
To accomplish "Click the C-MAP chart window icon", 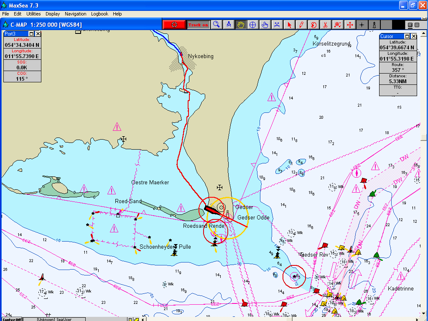I will pos(5,25).
